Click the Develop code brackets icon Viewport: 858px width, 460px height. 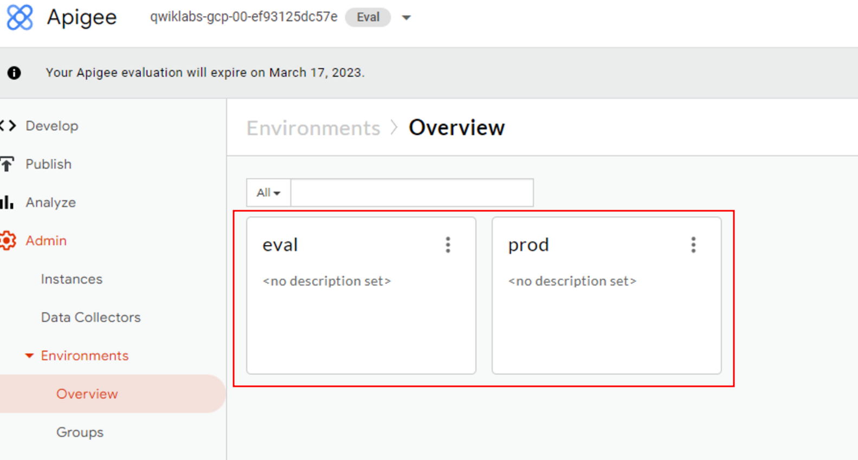point(8,126)
